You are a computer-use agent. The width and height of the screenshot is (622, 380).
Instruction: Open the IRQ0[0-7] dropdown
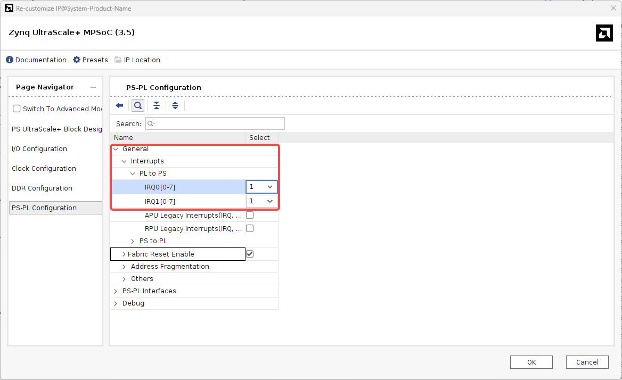coord(269,187)
